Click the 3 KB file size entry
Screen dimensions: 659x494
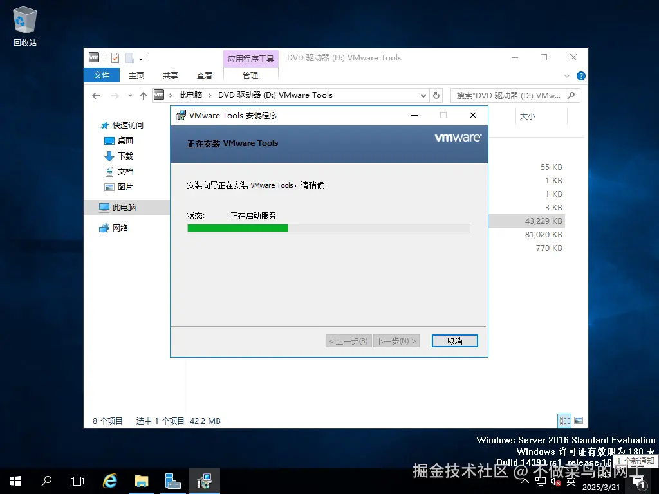pyautogui.click(x=553, y=208)
